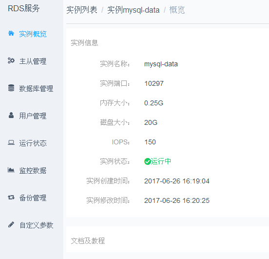
Task: Click the gears icon for 主从管理
Action: pos(11,60)
